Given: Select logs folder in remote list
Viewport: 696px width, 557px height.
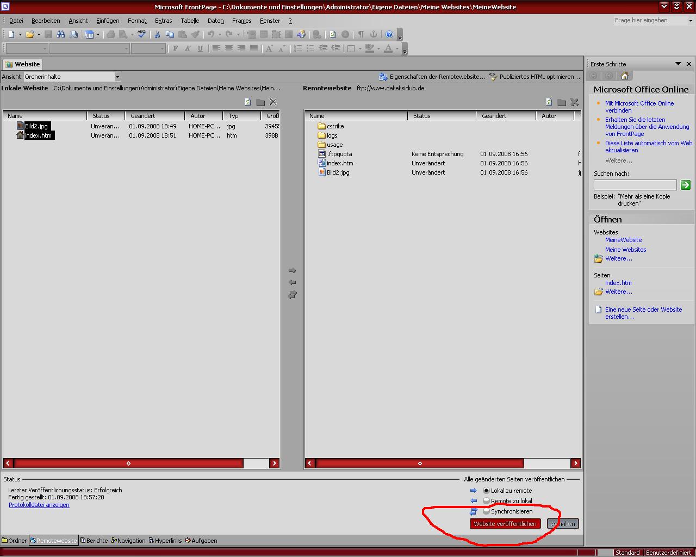Looking at the screenshot, I should pyautogui.click(x=328, y=135).
